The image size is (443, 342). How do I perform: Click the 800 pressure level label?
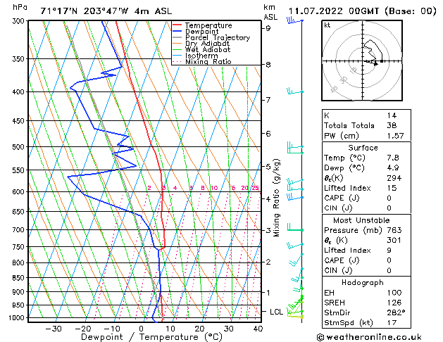coord(19,263)
